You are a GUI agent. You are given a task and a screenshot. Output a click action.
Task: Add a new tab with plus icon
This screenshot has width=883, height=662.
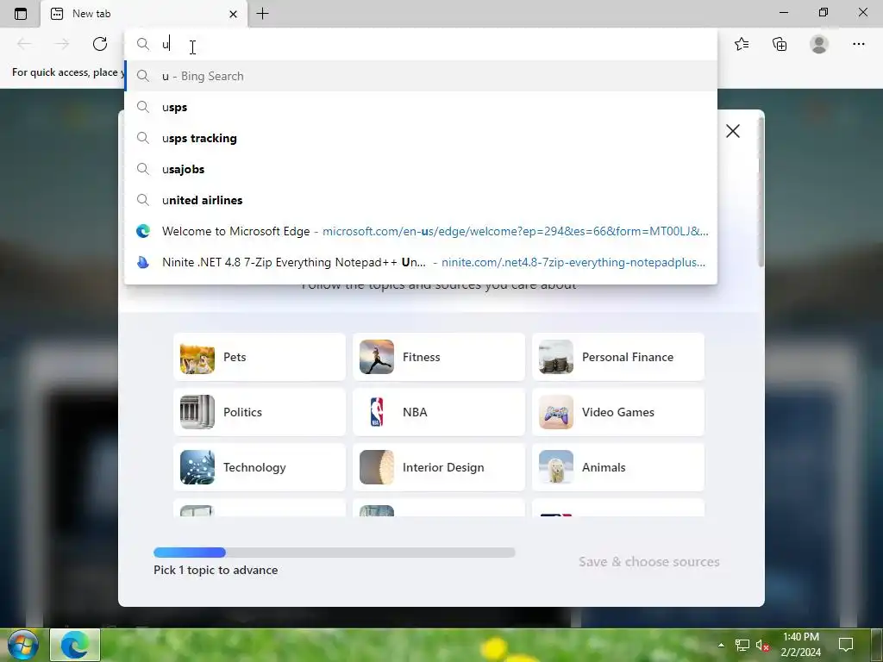click(262, 14)
